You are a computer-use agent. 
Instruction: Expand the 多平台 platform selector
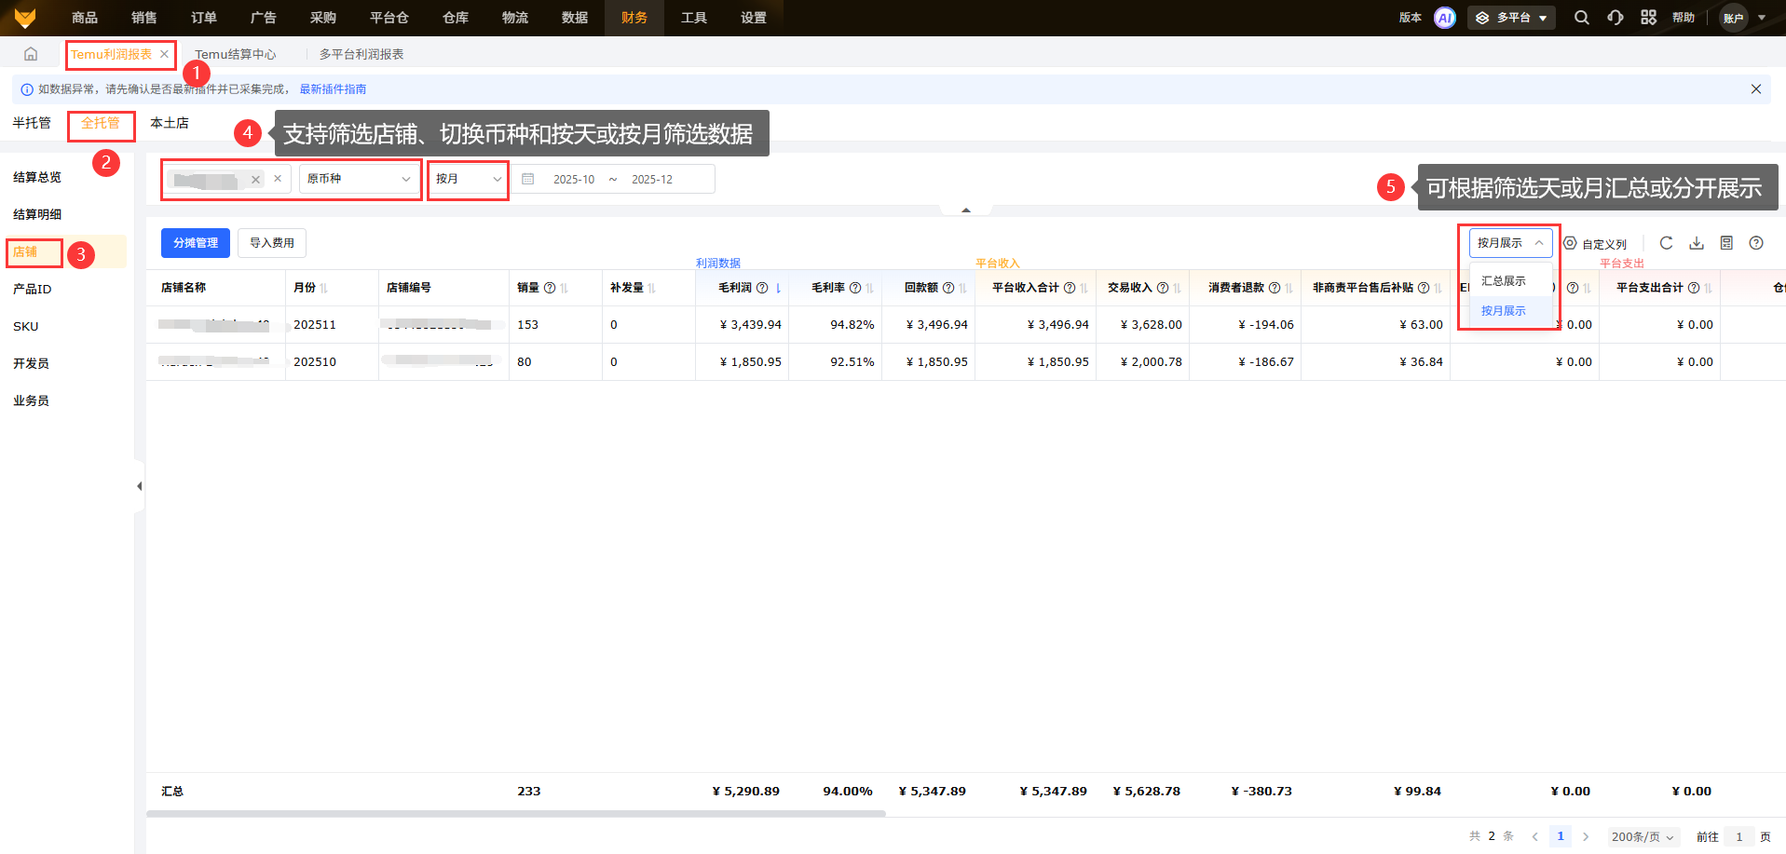pyautogui.click(x=1511, y=18)
